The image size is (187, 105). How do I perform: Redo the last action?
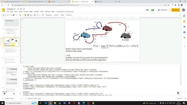click(x=11, y=15)
